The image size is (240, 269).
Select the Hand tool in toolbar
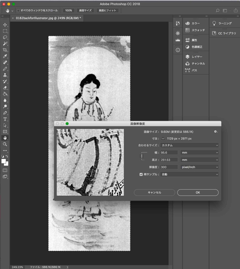5,138
